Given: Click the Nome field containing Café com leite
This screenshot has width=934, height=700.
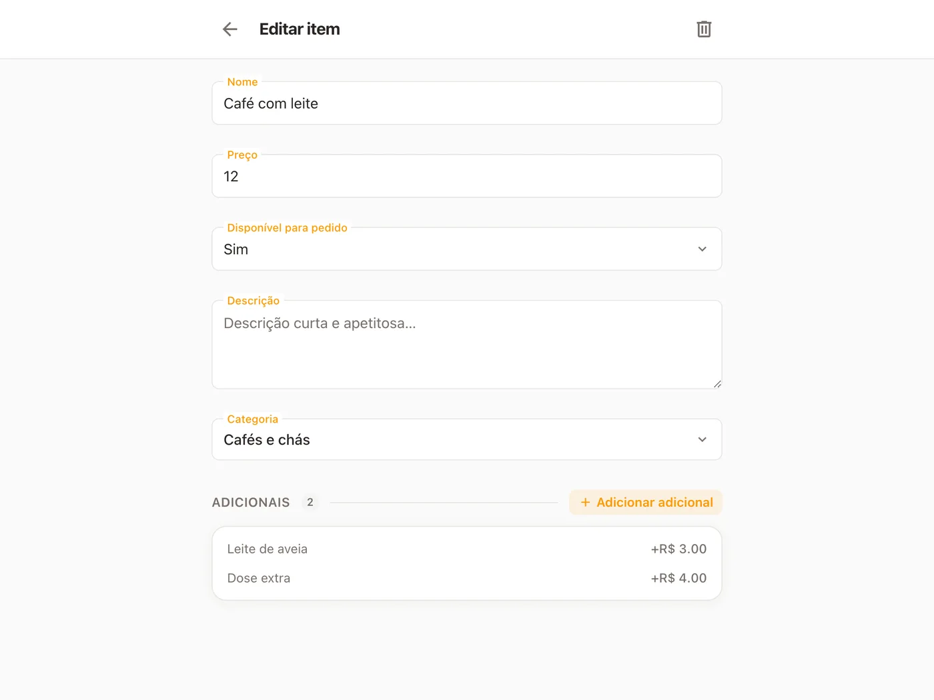Looking at the screenshot, I should pyautogui.click(x=467, y=103).
